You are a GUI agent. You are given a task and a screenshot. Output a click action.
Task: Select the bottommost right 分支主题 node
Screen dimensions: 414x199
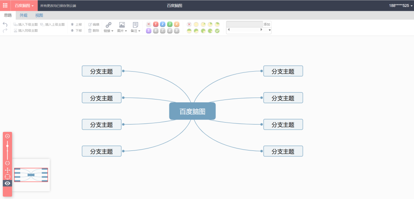pos(283,151)
